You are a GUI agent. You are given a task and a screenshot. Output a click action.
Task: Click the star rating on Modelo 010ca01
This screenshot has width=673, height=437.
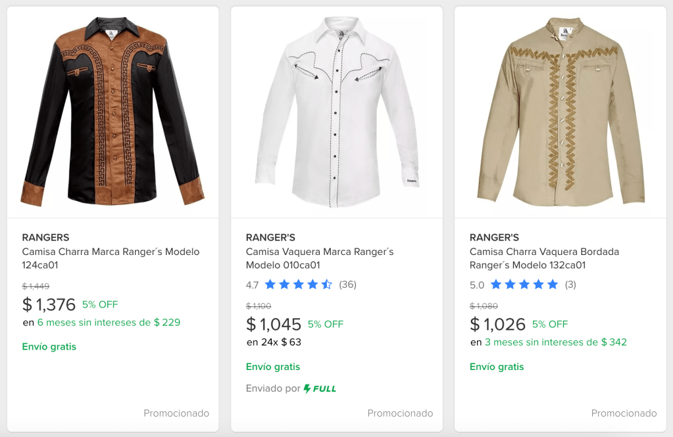coord(298,285)
